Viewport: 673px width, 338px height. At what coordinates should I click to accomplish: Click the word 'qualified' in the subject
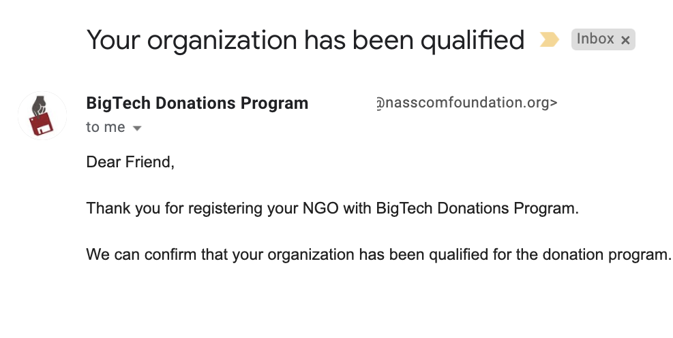[x=473, y=41]
